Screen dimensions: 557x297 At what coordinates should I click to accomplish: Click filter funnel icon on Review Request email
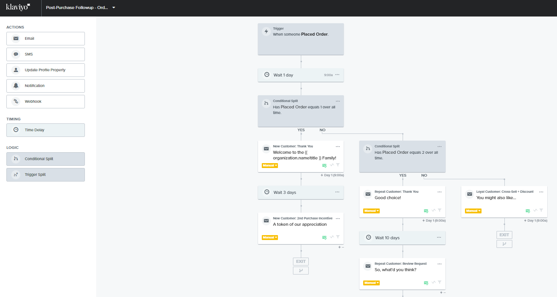(x=439, y=282)
